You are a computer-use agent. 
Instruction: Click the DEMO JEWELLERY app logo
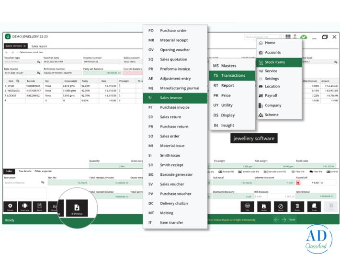point(8,36)
